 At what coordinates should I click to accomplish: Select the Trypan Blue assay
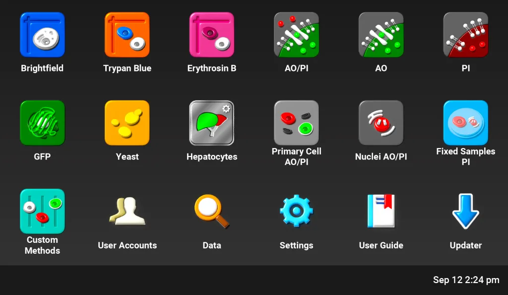click(127, 35)
